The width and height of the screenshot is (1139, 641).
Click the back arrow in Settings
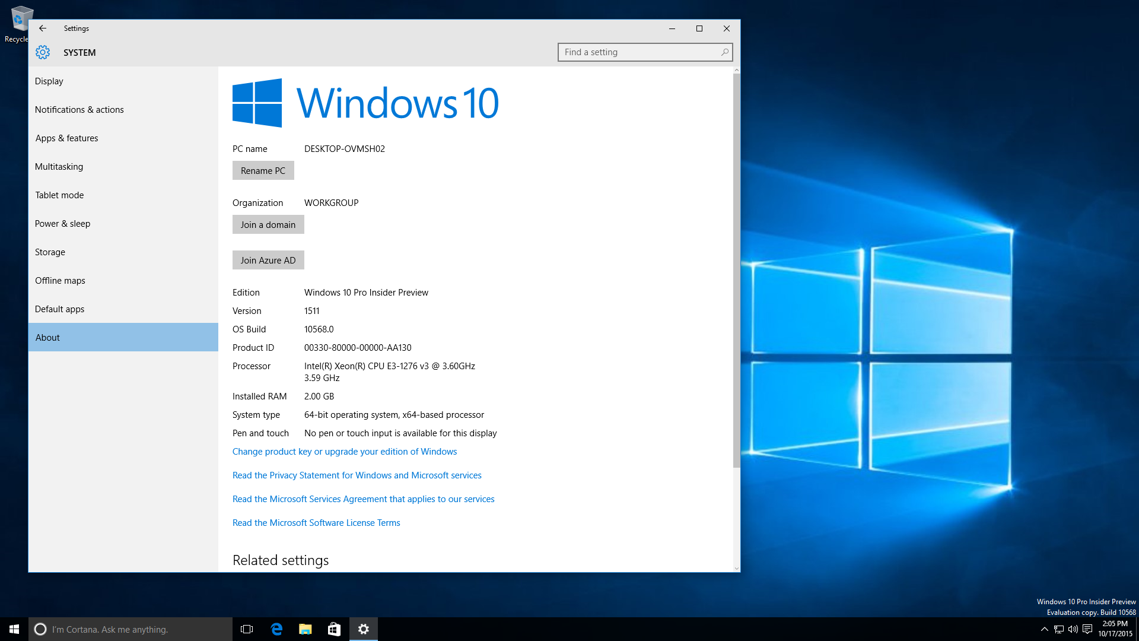42,28
